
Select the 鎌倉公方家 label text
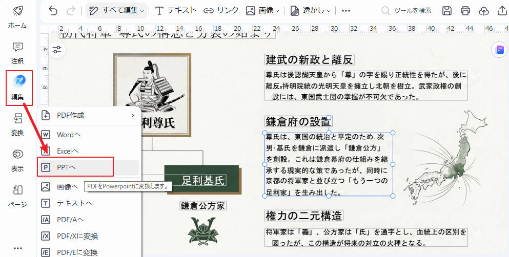coord(203,205)
